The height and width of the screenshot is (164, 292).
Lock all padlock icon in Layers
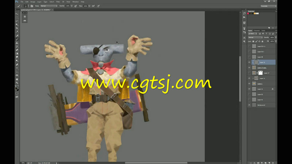click(x=262, y=41)
